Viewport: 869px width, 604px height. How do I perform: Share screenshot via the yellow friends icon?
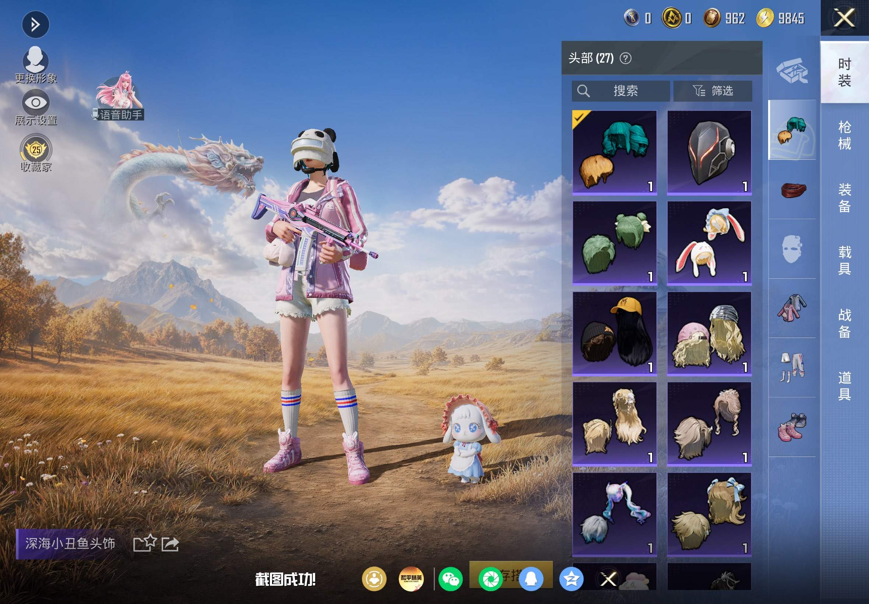point(374,579)
